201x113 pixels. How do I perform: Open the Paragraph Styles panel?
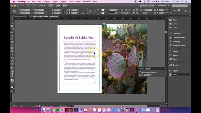coord(179,46)
